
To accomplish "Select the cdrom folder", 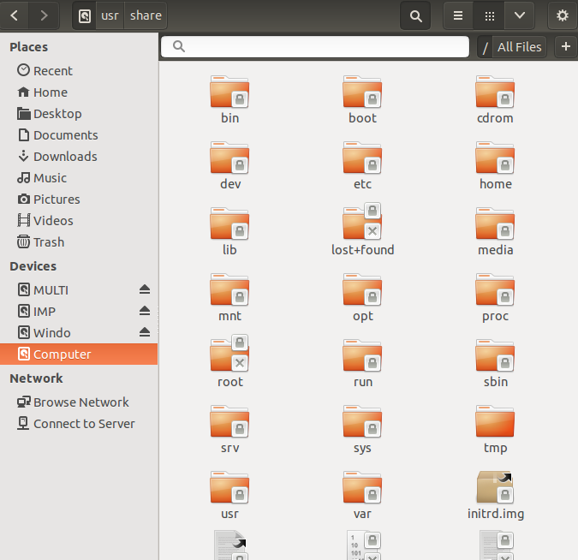I will tap(495, 99).
